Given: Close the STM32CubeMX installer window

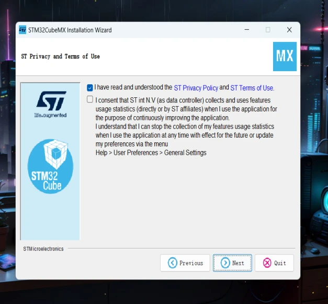Looking at the screenshot, I should [x=289, y=30].
